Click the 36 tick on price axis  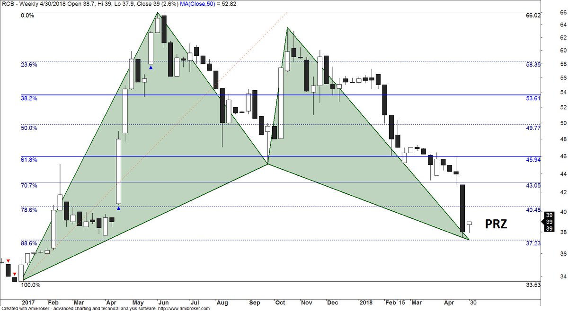[564, 254]
